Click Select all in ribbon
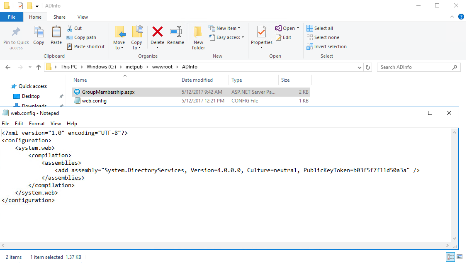This screenshot has width=467, height=263. (320, 28)
